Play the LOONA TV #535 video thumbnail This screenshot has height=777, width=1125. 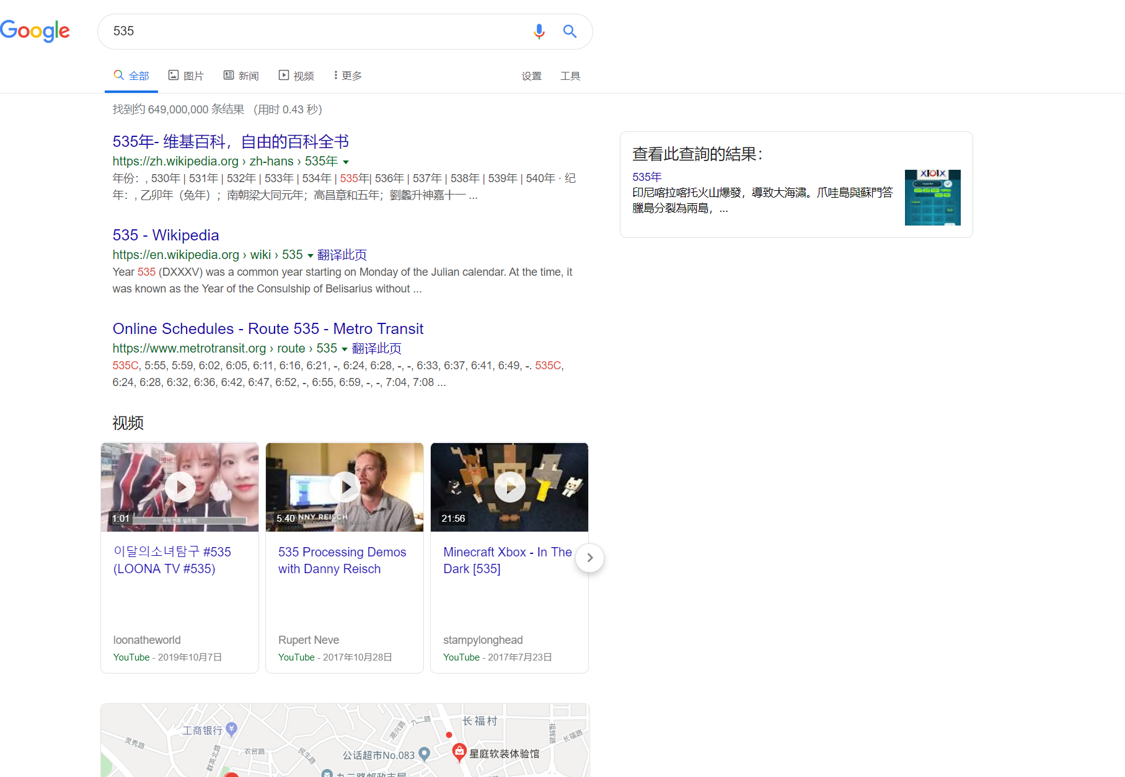[180, 487]
